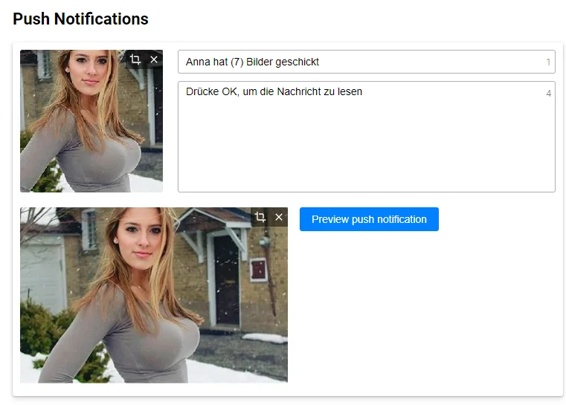Place cursor after the word 'geschickt' in title
The image size is (566, 405).
click(x=320, y=62)
